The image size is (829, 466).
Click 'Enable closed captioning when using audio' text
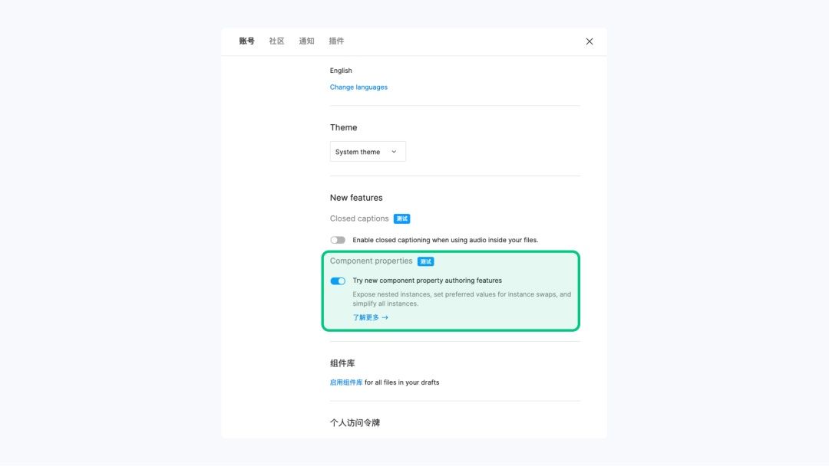445,240
